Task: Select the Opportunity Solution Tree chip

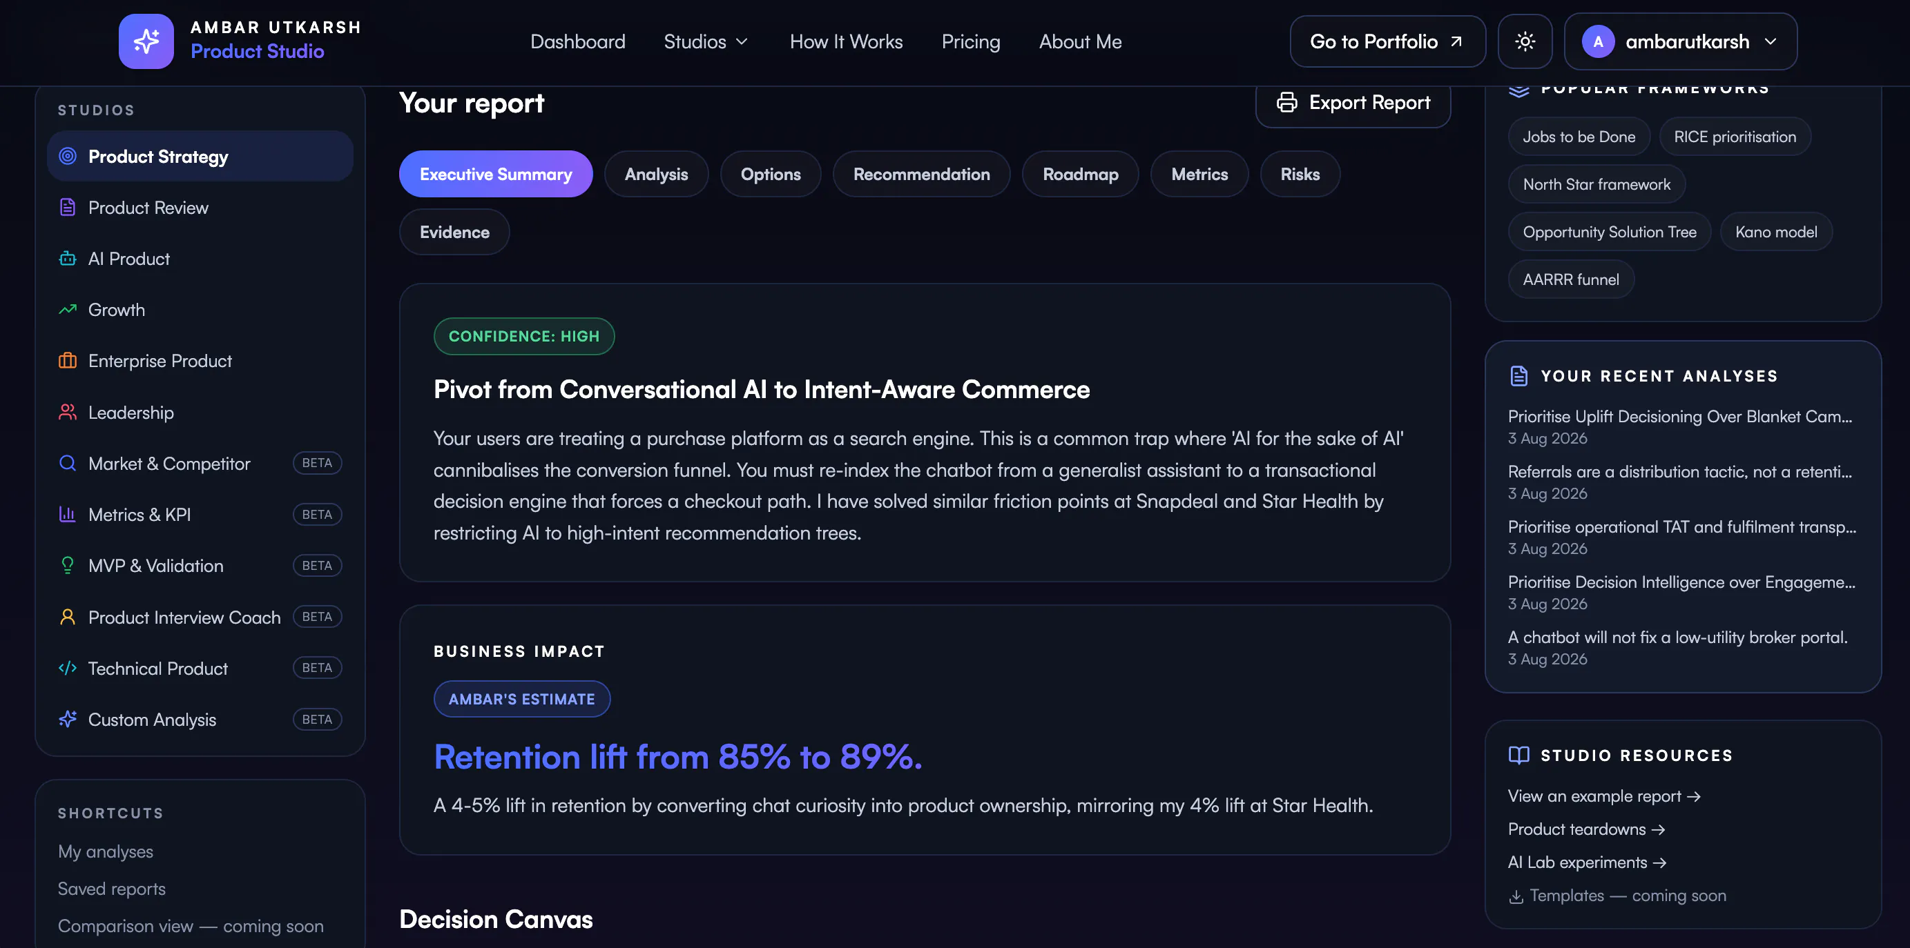Action: [x=1609, y=232]
